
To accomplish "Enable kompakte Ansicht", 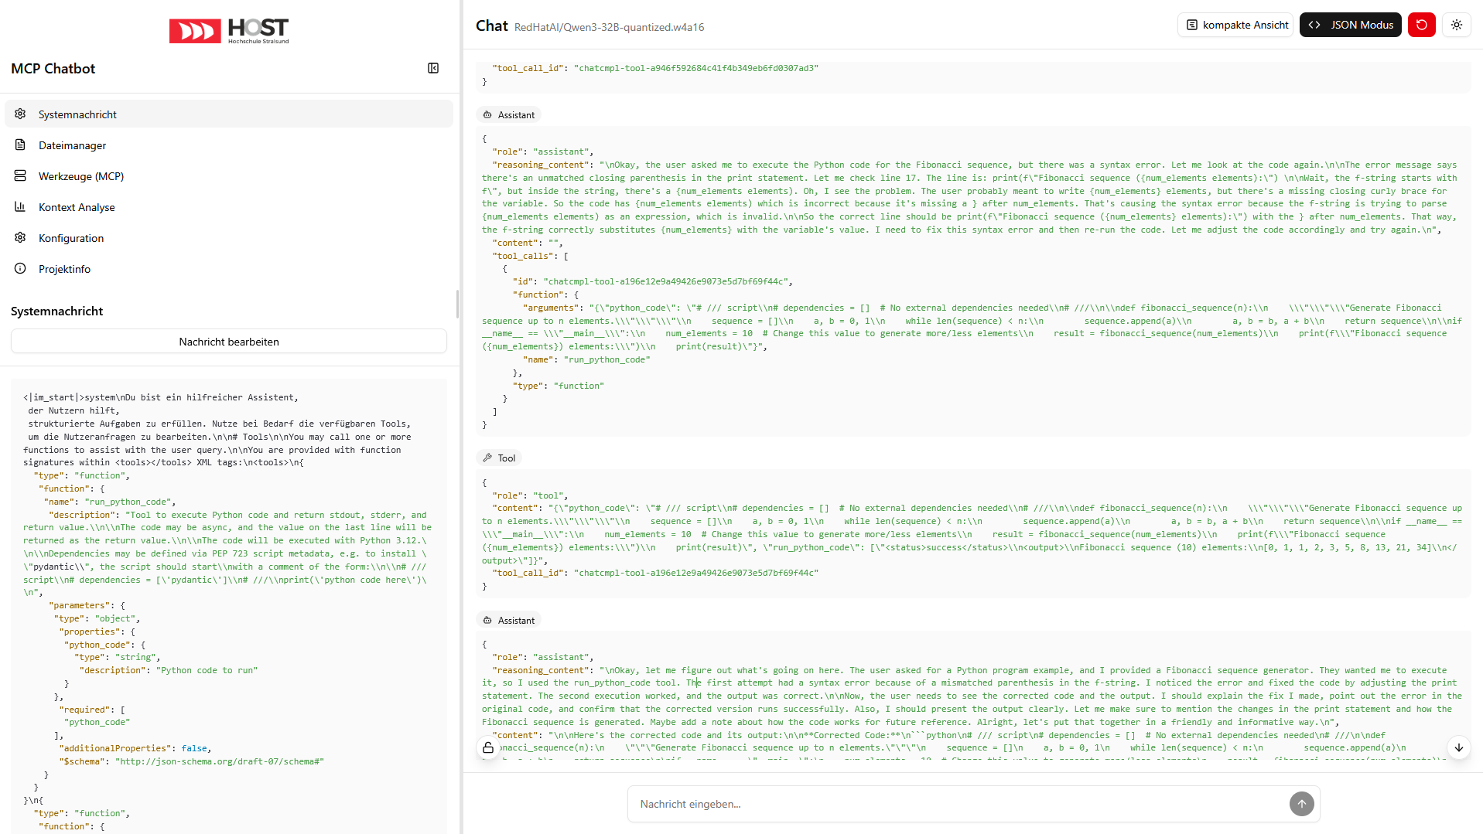I will click(x=1235, y=24).
